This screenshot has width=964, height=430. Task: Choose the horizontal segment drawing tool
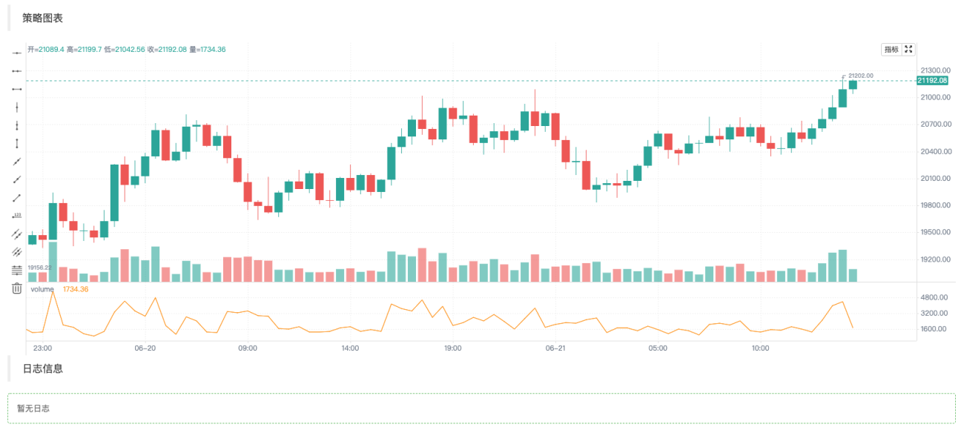(16, 89)
